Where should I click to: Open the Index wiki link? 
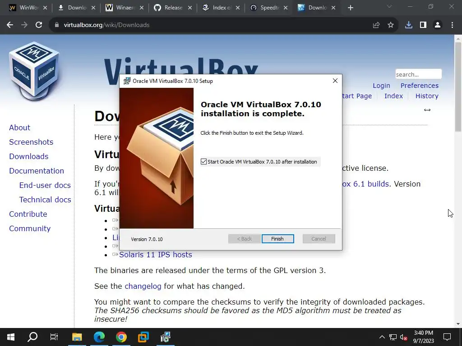tap(393, 96)
